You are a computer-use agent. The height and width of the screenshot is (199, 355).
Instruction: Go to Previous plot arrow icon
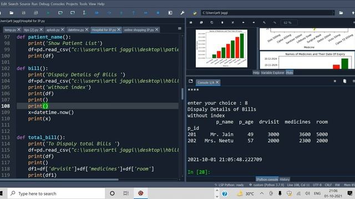coord(243,23)
